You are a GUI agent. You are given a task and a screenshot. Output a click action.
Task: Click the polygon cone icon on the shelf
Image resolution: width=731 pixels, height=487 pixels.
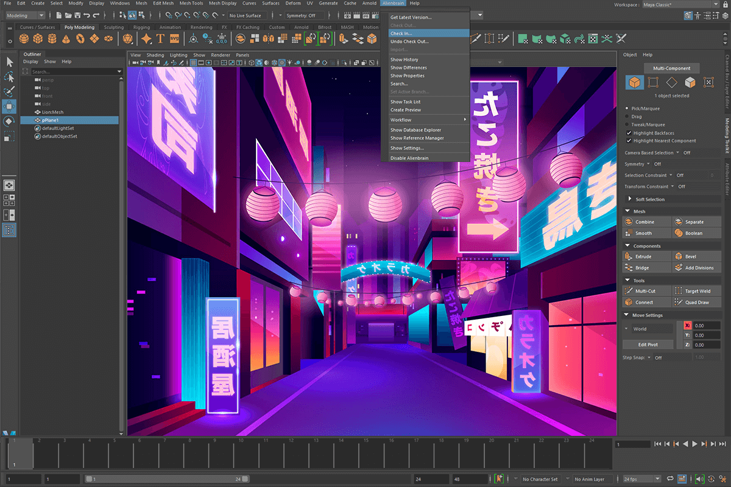(67, 38)
